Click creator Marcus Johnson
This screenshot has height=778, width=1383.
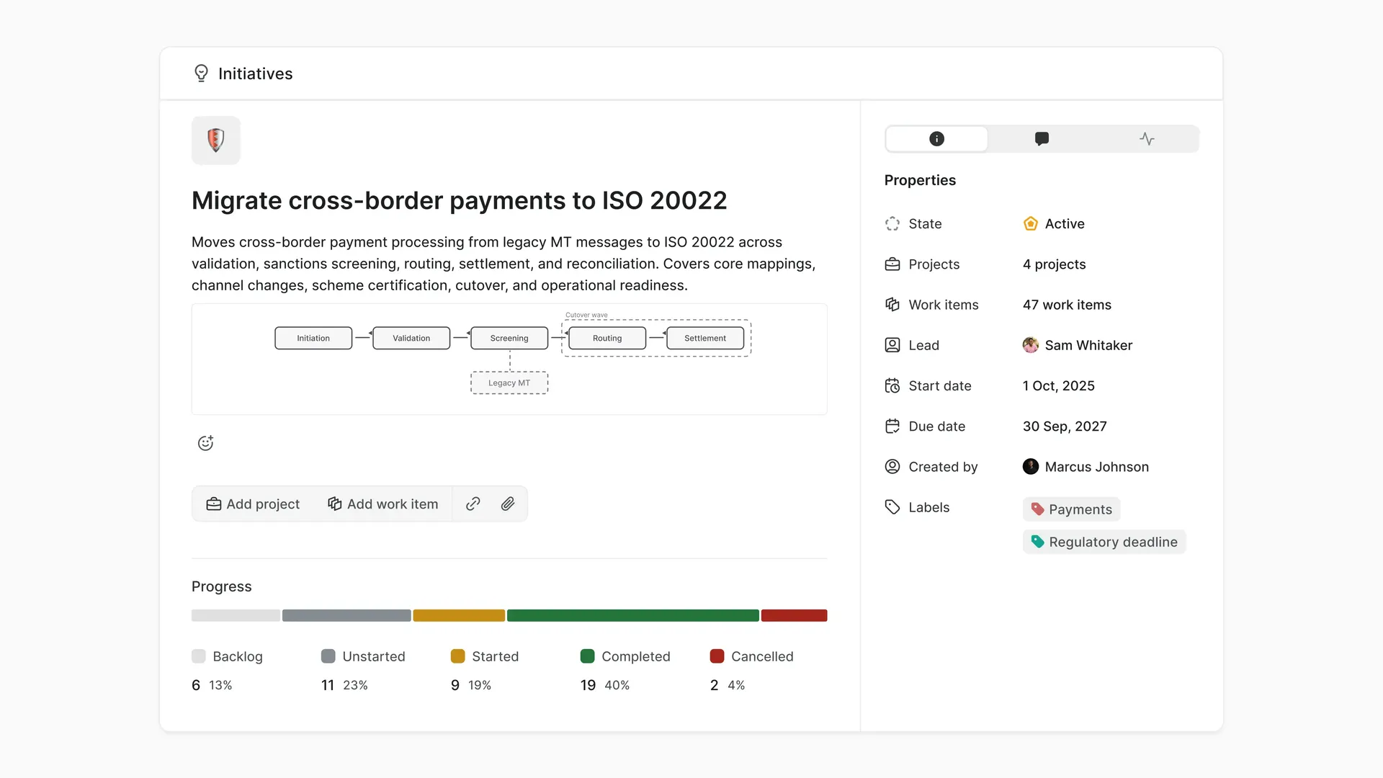[1086, 467]
